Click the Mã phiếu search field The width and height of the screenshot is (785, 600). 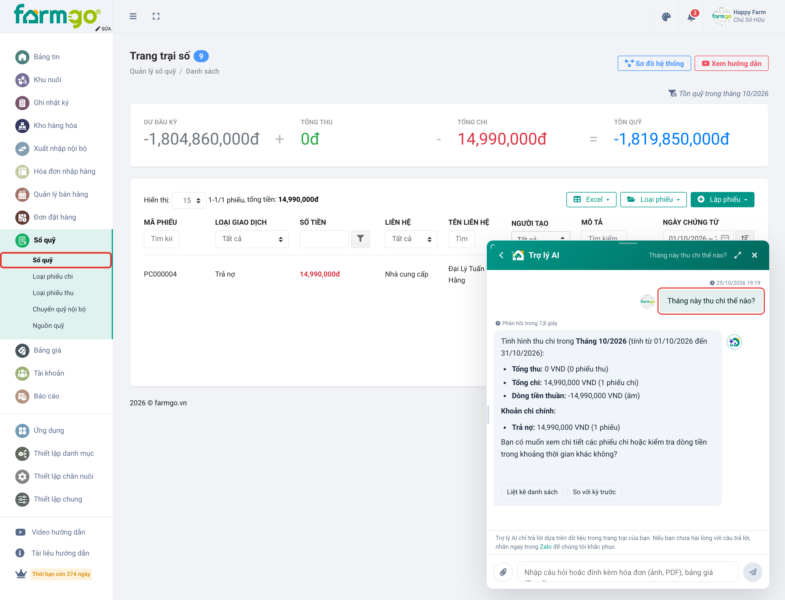click(161, 239)
